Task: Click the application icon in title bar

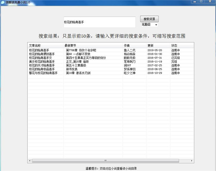Action: coord(3,3)
